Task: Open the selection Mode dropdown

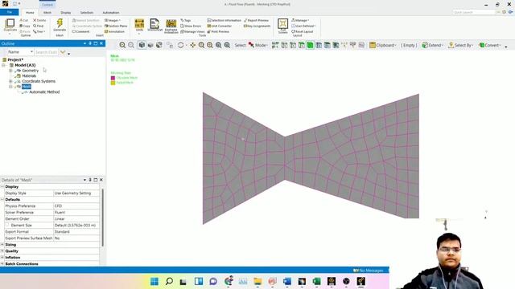Action: click(258, 45)
